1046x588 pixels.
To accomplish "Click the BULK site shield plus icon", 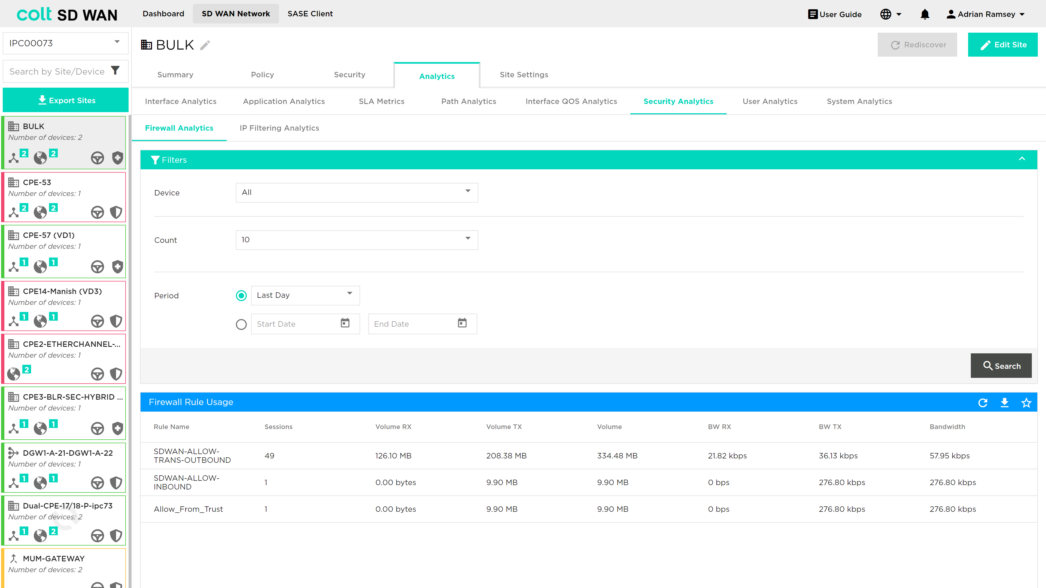I will 117,157.
